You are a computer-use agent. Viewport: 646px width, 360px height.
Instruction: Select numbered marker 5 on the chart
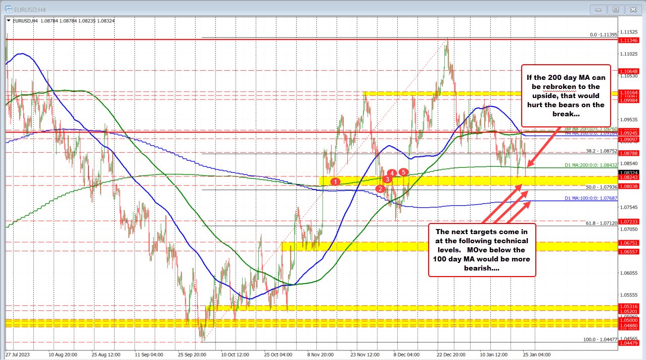pyautogui.click(x=403, y=172)
